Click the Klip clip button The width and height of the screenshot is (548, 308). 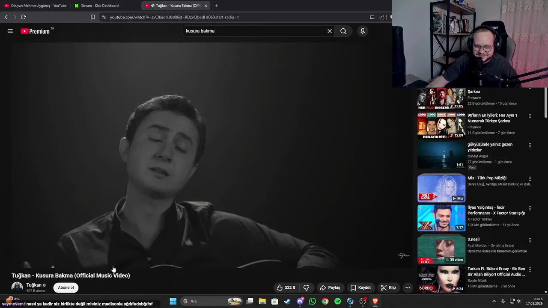coord(388,287)
